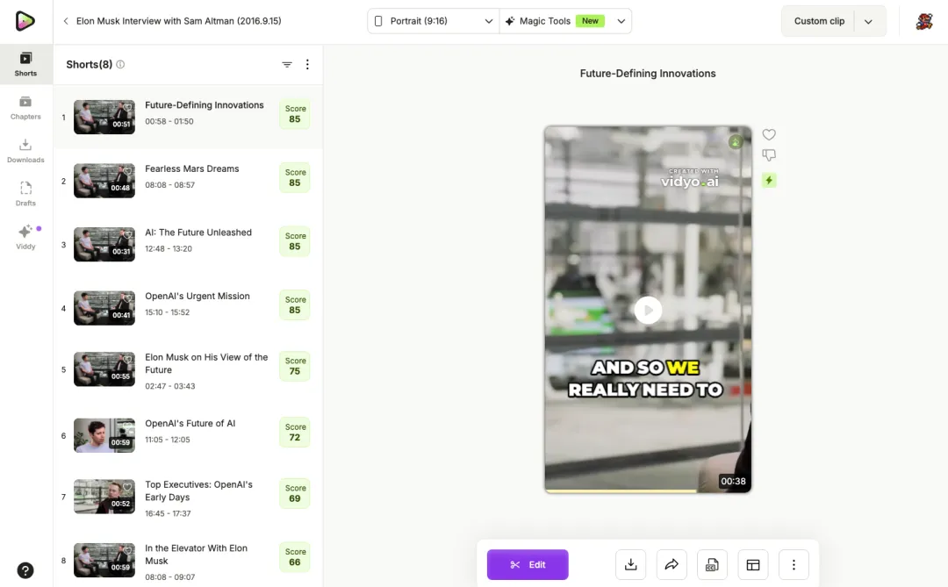
Task: Expand the Custom clip dropdown arrow
Action: (x=868, y=22)
